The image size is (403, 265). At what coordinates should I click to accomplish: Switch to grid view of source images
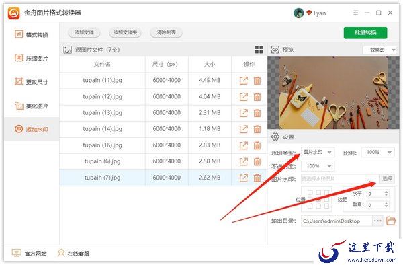click(259, 49)
